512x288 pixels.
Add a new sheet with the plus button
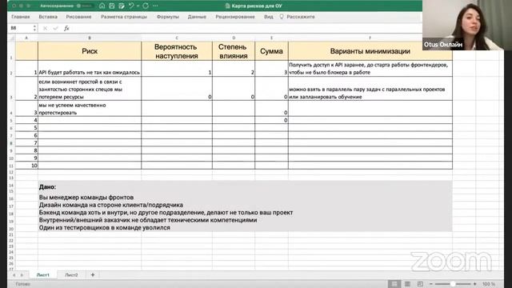(x=93, y=275)
